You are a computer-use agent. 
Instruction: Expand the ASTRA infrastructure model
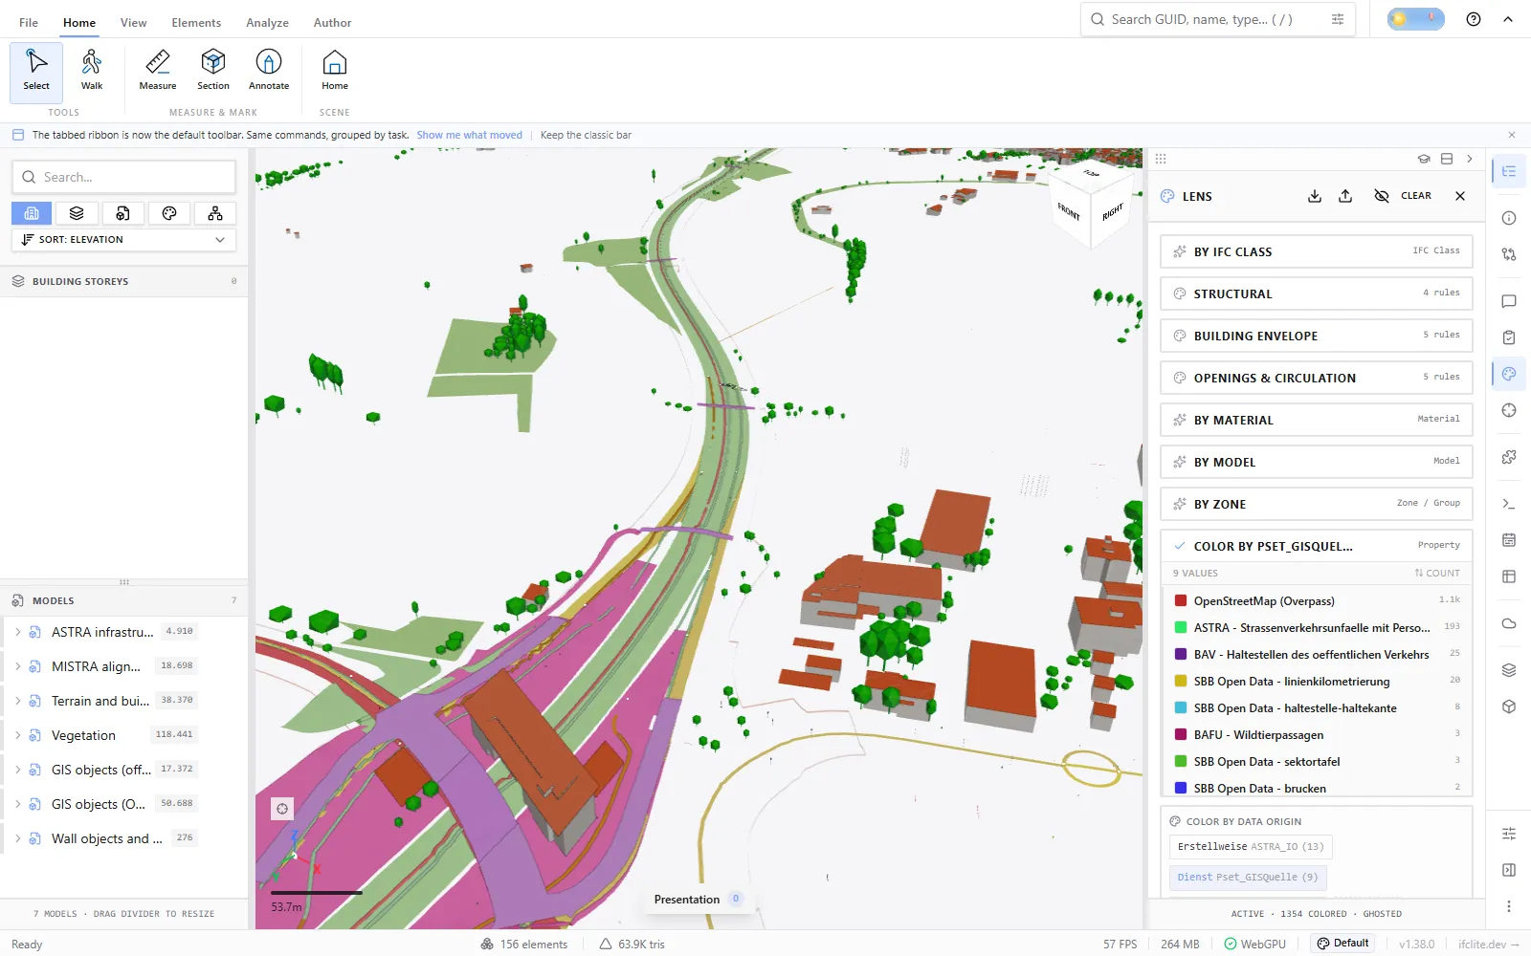point(17,632)
